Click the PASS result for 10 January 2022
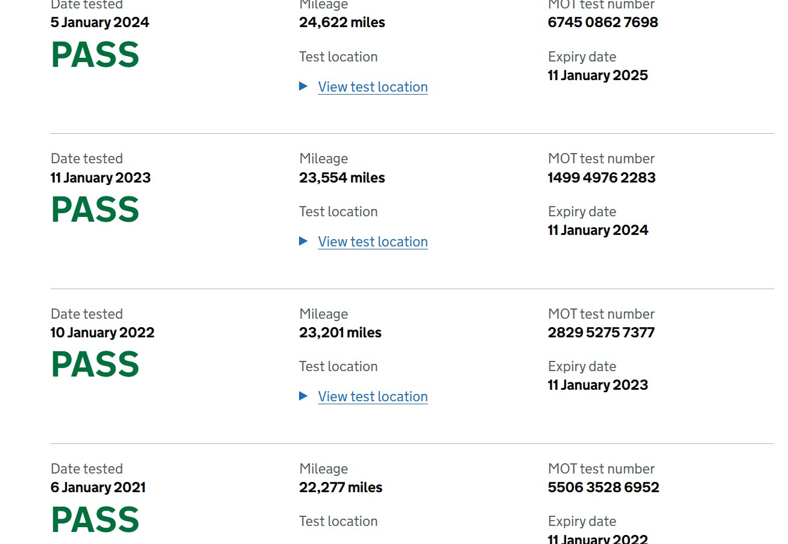The image size is (788, 544). click(x=95, y=364)
